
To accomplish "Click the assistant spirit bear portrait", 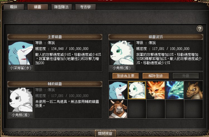I will click(21, 100).
